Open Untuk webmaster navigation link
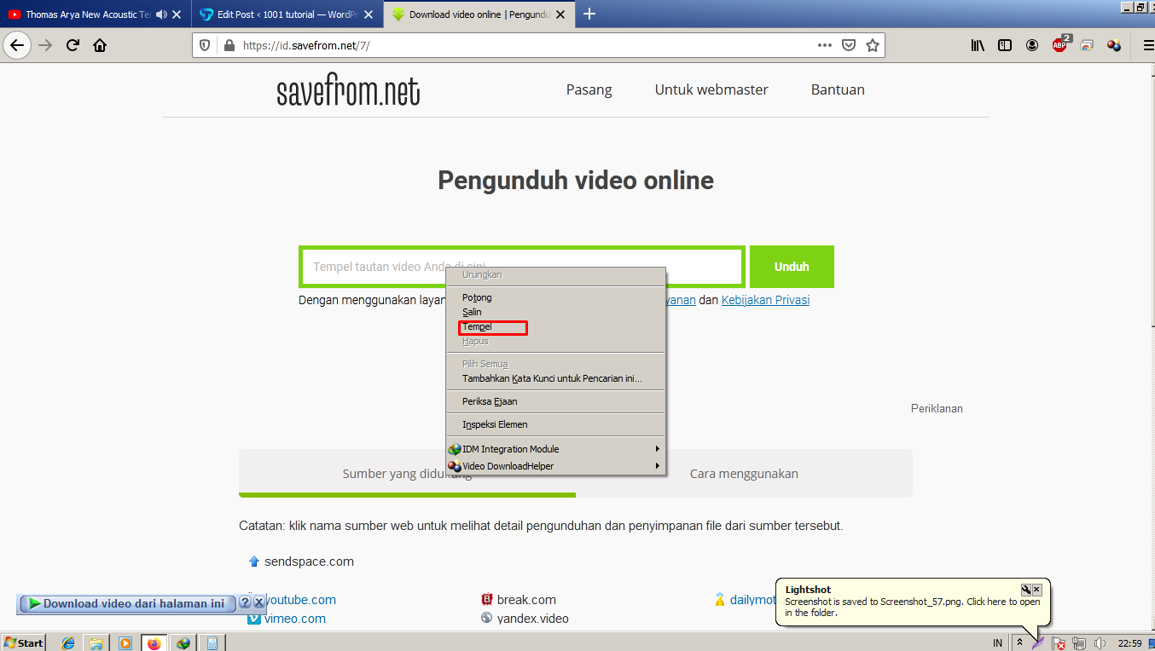1155x651 pixels. point(711,89)
